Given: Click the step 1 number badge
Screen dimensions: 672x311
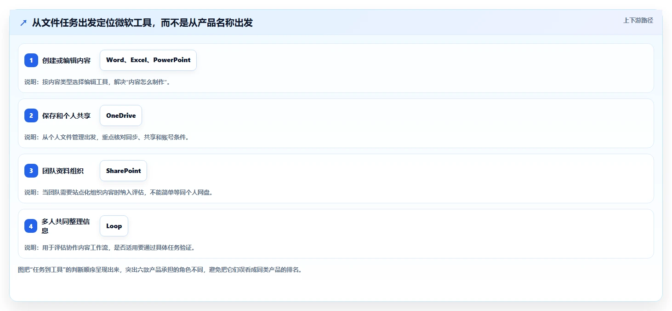Looking at the screenshot, I should pyautogui.click(x=31, y=60).
